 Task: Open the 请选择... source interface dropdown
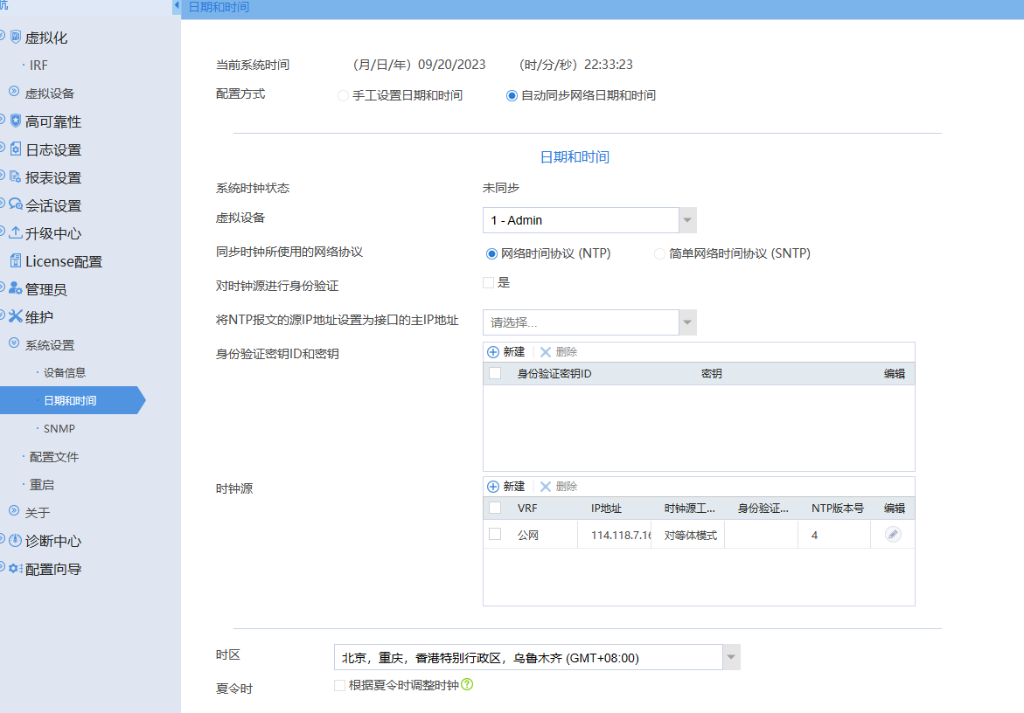pyautogui.click(x=687, y=322)
